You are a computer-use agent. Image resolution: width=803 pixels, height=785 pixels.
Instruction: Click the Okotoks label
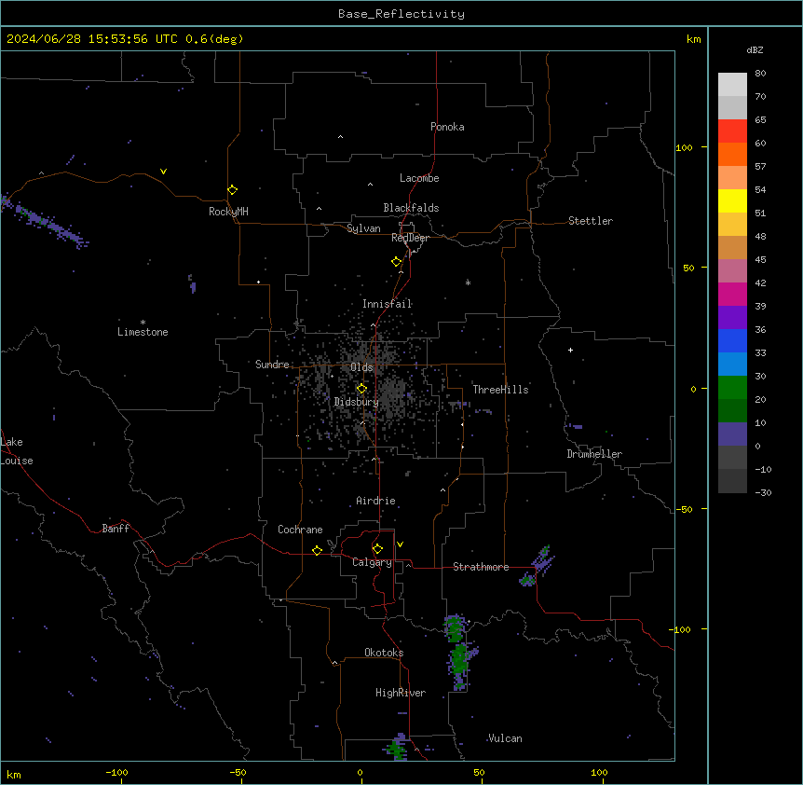(x=384, y=653)
